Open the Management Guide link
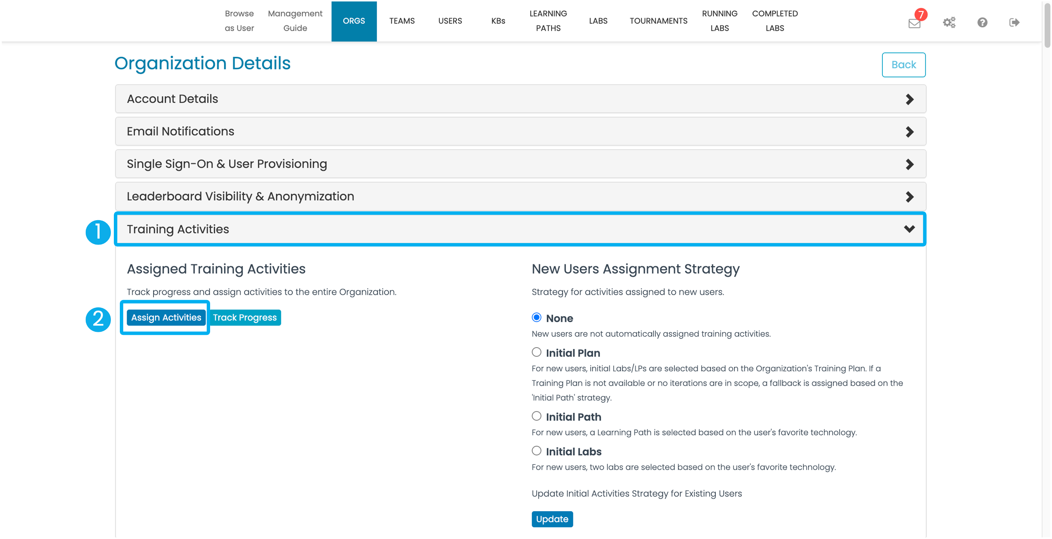This screenshot has height=539, width=1052. [295, 21]
